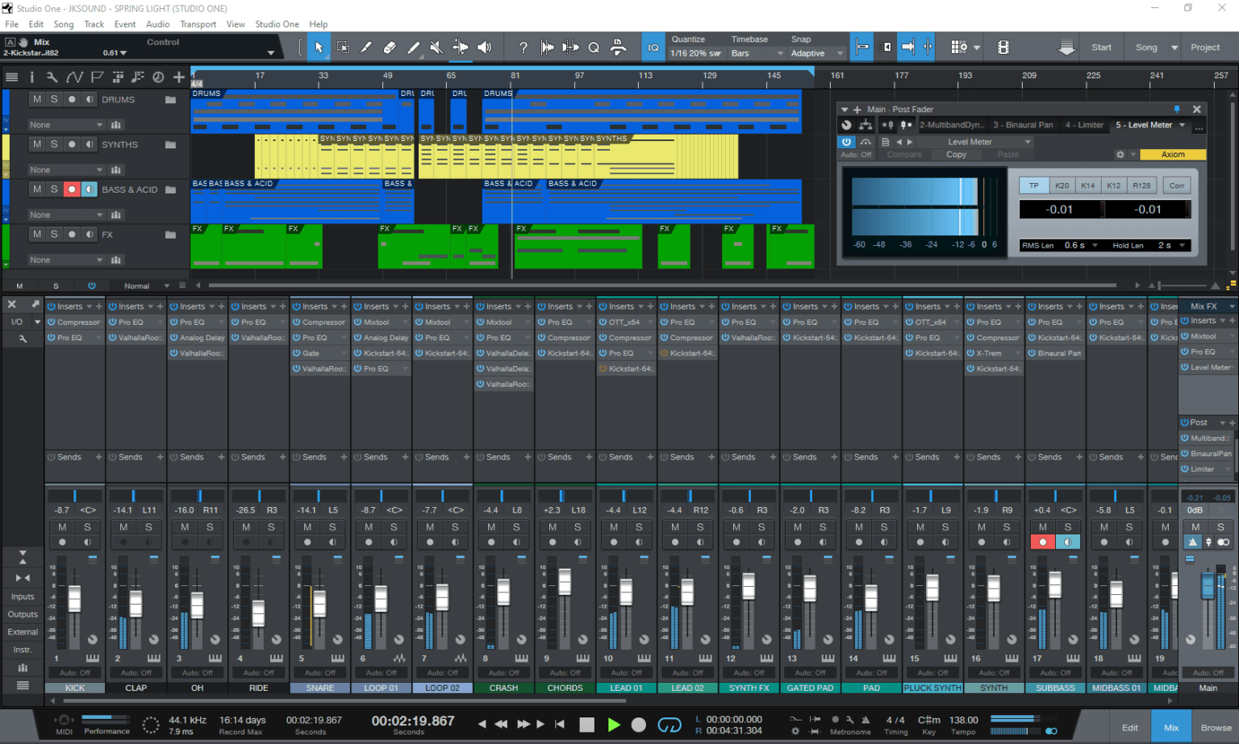The width and height of the screenshot is (1239, 744).
Task: Select the Split (razor) tool
Action: [x=366, y=48]
